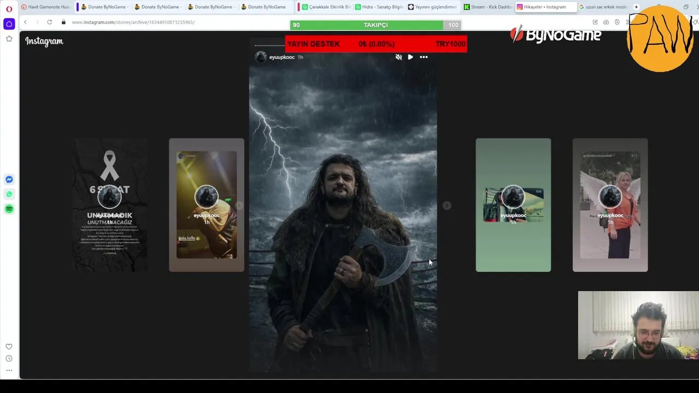Launch Messenger from Opera sidebar
The image size is (699, 393).
click(x=9, y=180)
